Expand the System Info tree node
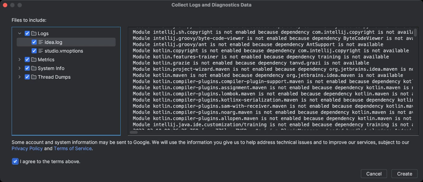The height and width of the screenshot is (182, 423). pyautogui.click(x=20, y=68)
